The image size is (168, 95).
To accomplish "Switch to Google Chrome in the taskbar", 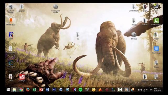I will pos(21,90).
